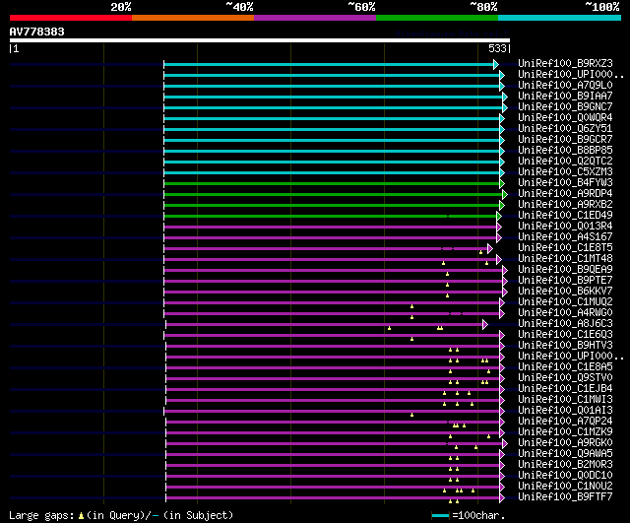Click the UniRef100_B2M0R3 label
Viewport: 630px width, 523px height.
(565, 465)
